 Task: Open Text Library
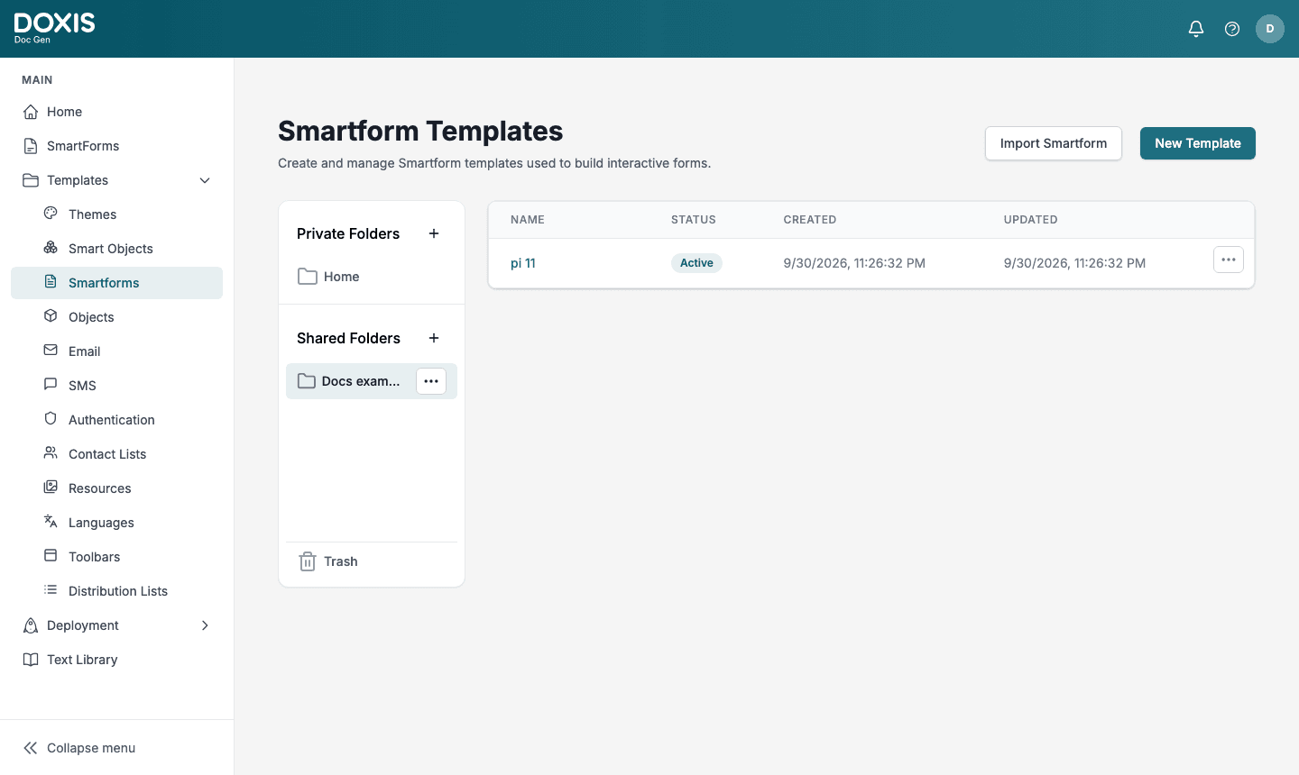click(117, 660)
